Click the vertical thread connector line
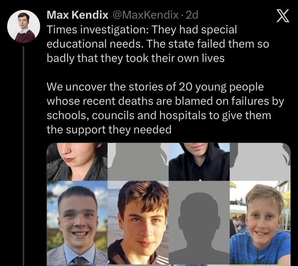This screenshot has width=298, height=266. pyautogui.click(x=23, y=156)
